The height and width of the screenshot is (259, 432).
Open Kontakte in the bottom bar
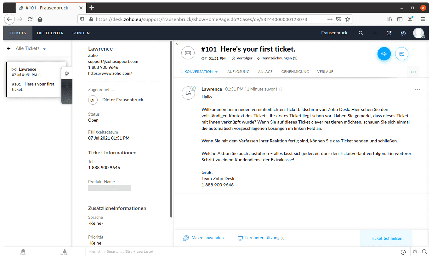65,252
